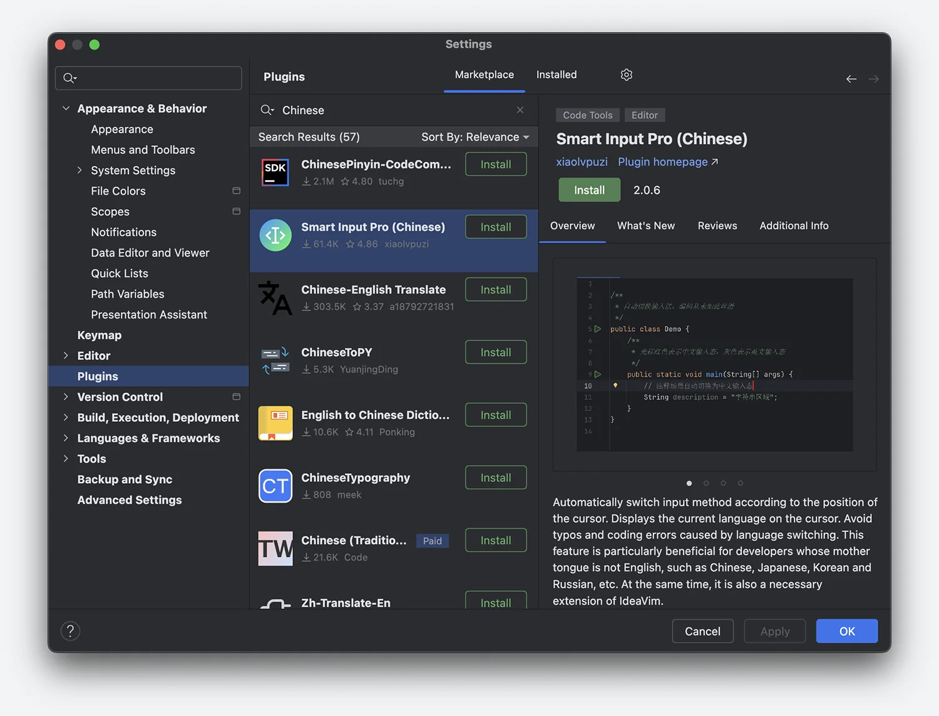939x716 pixels.
Task: Click the Code Tools tag
Action: click(x=587, y=115)
